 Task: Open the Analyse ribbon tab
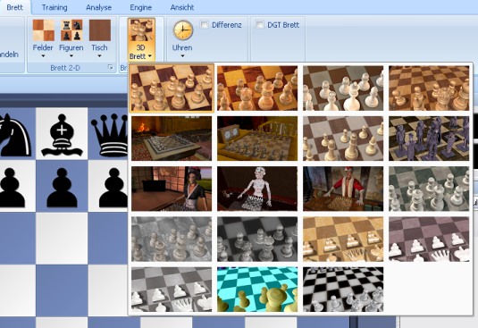point(98,7)
